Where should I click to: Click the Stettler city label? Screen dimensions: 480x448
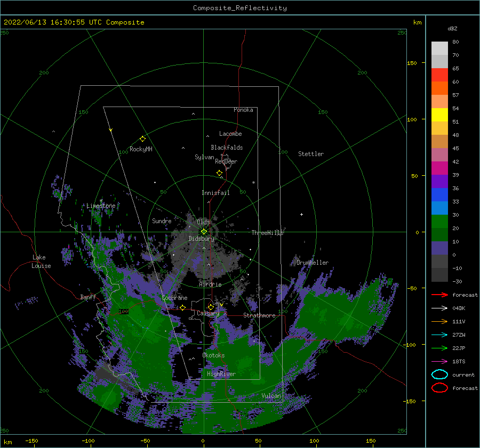click(x=311, y=154)
